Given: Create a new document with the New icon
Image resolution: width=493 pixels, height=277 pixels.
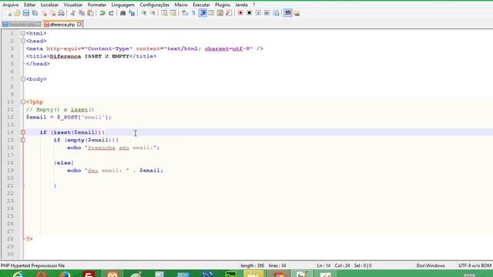Looking at the screenshot, I should [8, 13].
